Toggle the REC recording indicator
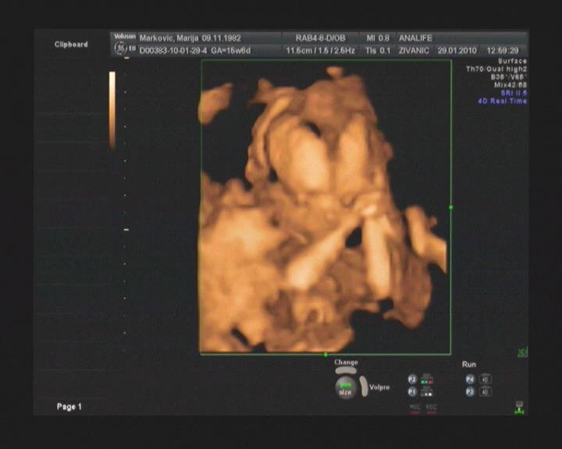Screen dimensions: 562x449 coord(431,408)
